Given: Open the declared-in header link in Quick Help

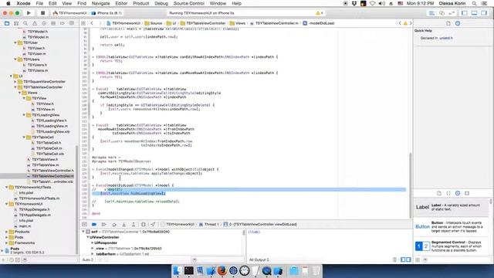Looking at the screenshot, I should coord(446,38).
